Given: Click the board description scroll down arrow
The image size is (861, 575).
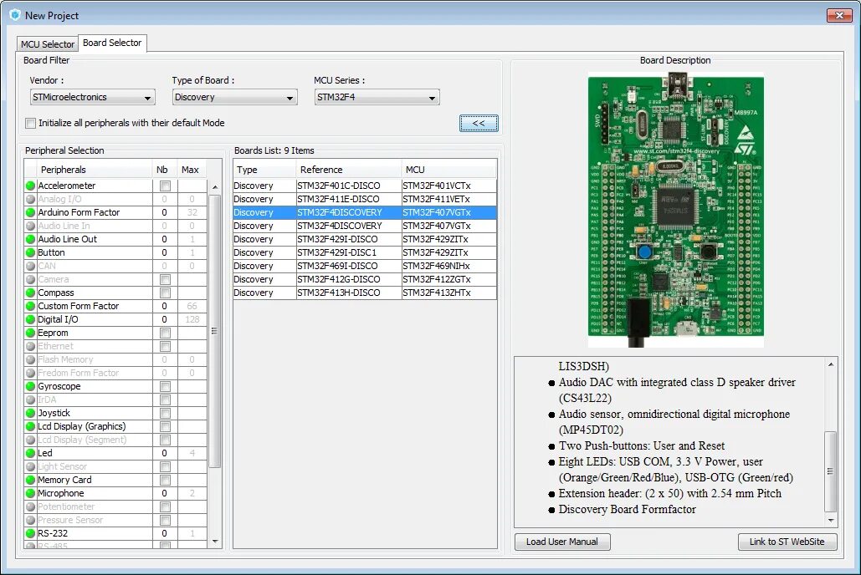Looking at the screenshot, I should click(x=831, y=520).
